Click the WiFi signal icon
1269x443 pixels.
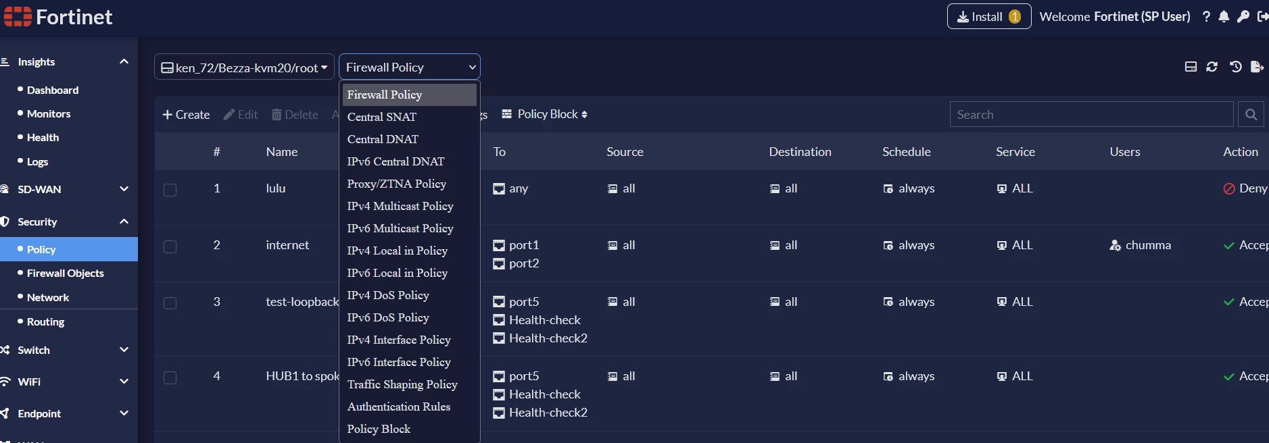(x=4, y=382)
